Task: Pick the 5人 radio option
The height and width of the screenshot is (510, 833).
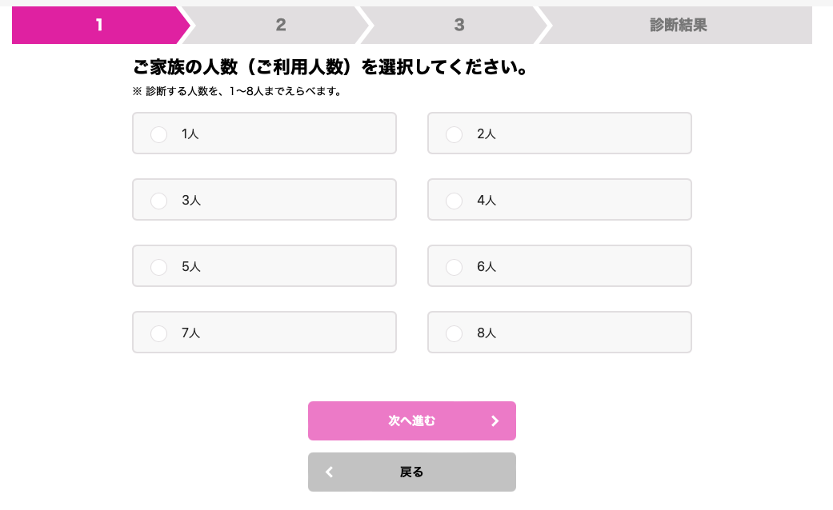Action: (159, 267)
